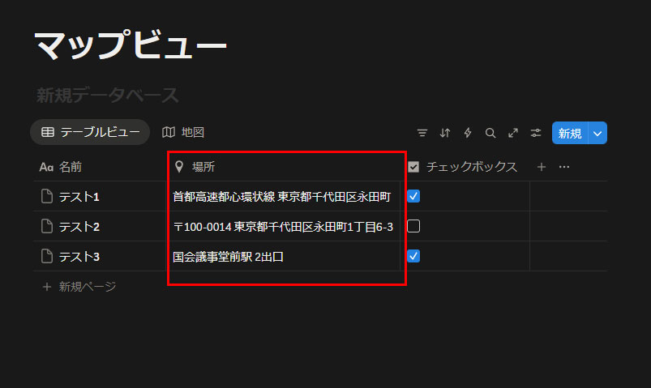Click the blue 新規 button
Image resolution: width=651 pixels, height=388 pixels.
click(569, 133)
